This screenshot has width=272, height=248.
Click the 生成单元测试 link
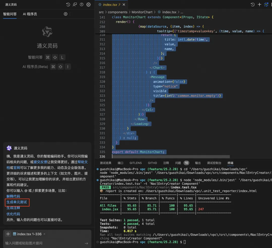tap(17, 202)
